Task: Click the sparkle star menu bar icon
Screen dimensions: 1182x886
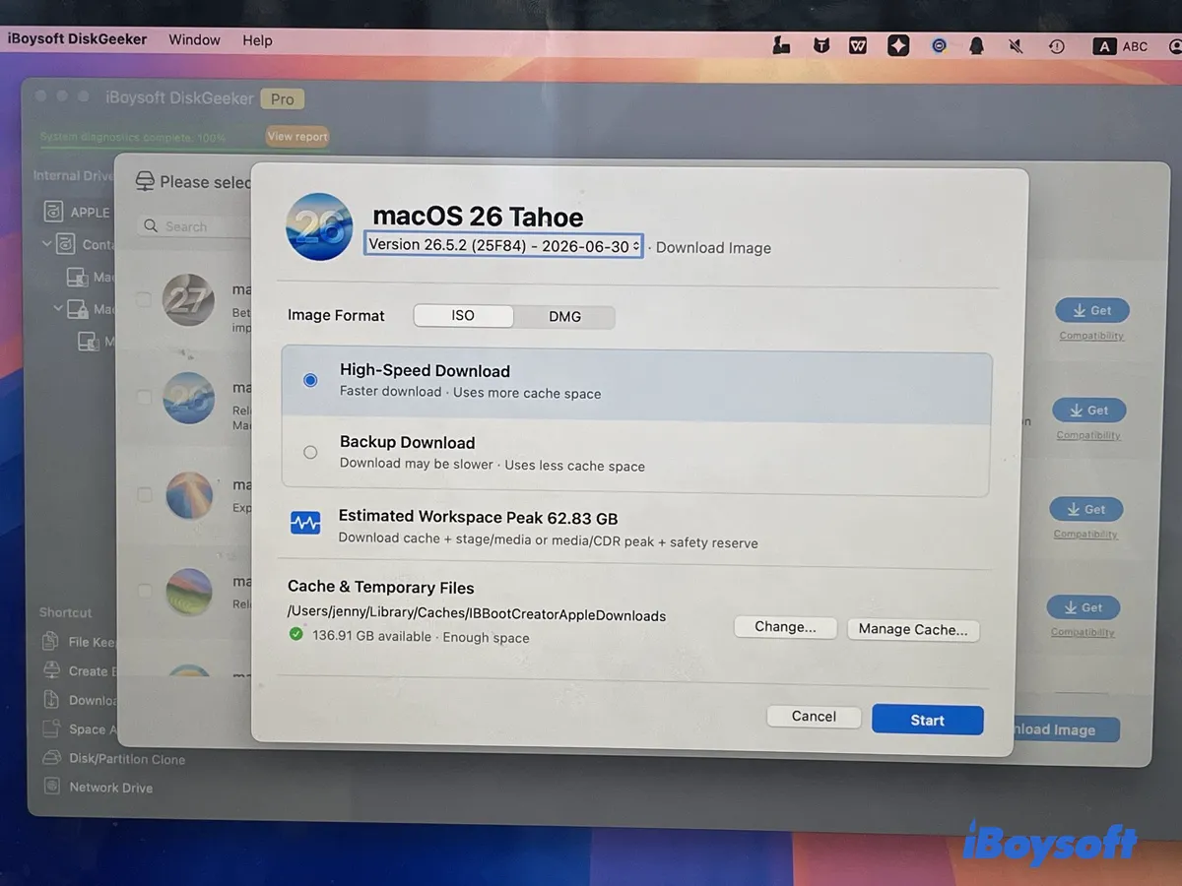Action: coord(898,45)
